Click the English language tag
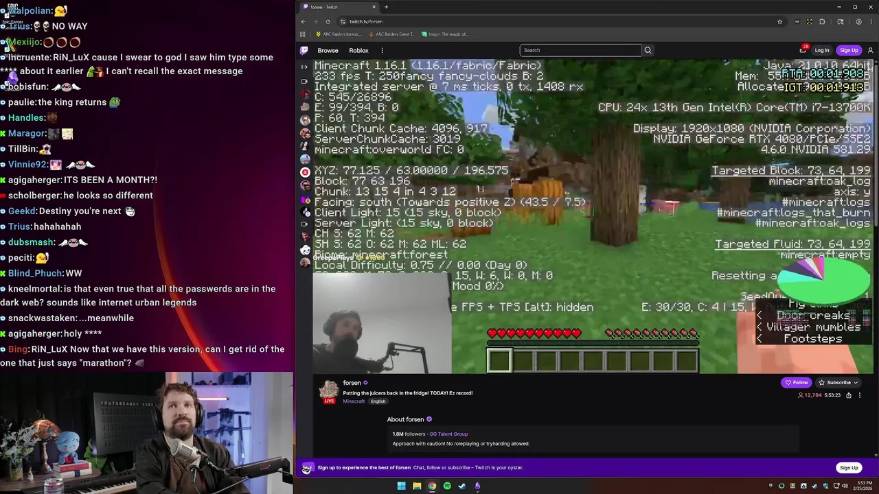The height and width of the screenshot is (494, 879). (378, 401)
